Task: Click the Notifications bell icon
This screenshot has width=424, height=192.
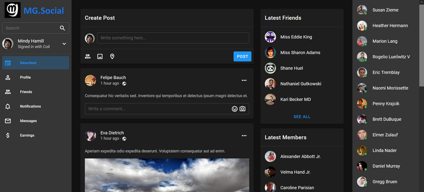Action: [x=8, y=106]
